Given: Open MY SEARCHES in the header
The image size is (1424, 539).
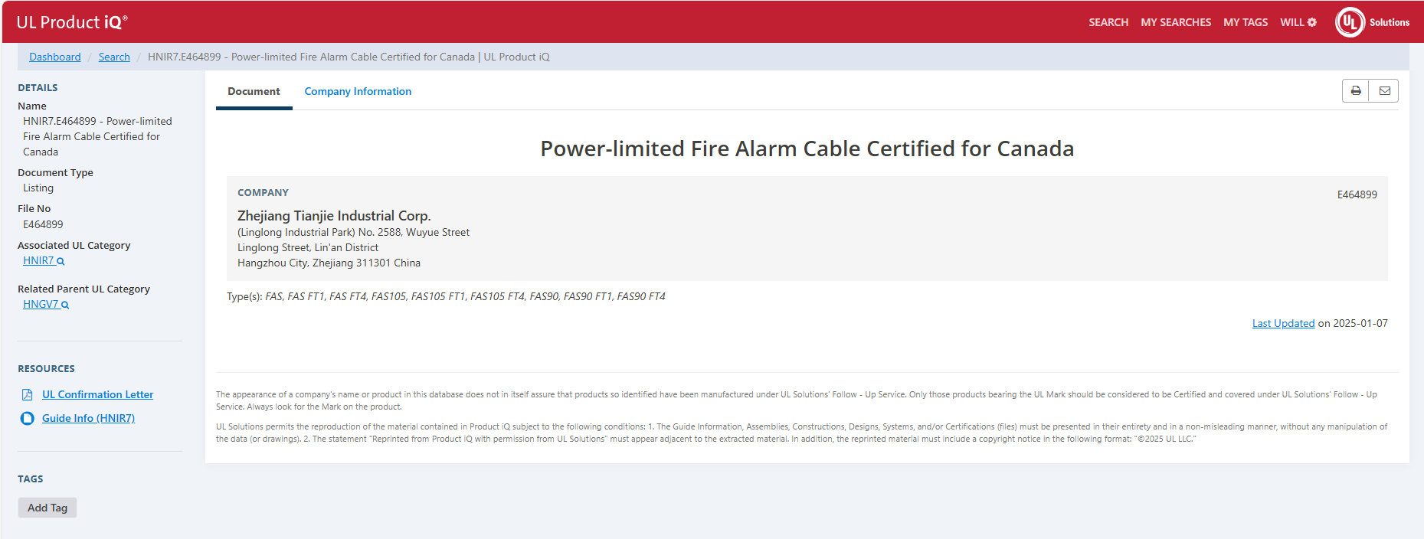Looking at the screenshot, I should (x=1175, y=22).
